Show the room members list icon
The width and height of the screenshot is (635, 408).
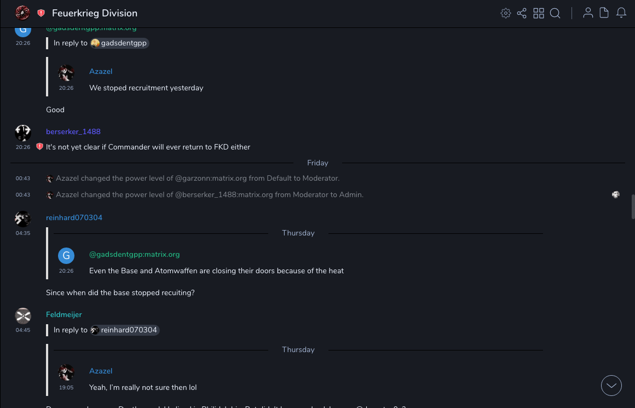click(588, 13)
